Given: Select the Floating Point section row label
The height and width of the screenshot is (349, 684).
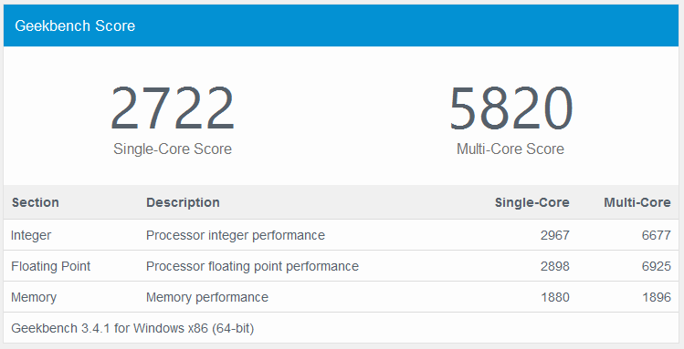Looking at the screenshot, I should (50, 266).
